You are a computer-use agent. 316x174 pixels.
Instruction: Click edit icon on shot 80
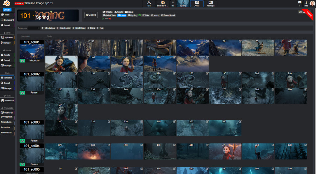[306, 41]
